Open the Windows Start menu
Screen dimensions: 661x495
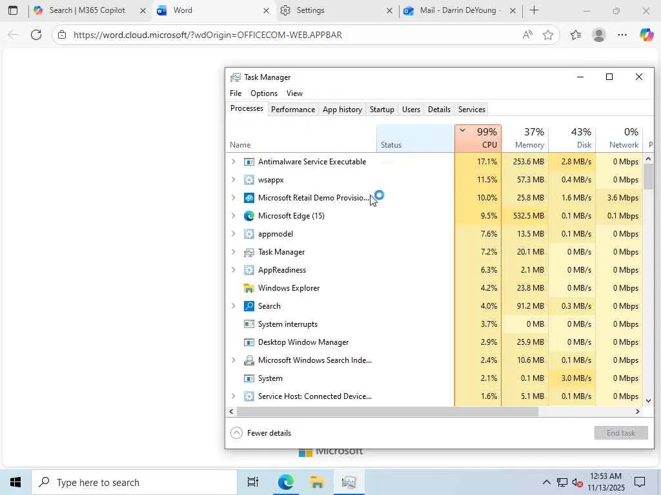(x=15, y=482)
